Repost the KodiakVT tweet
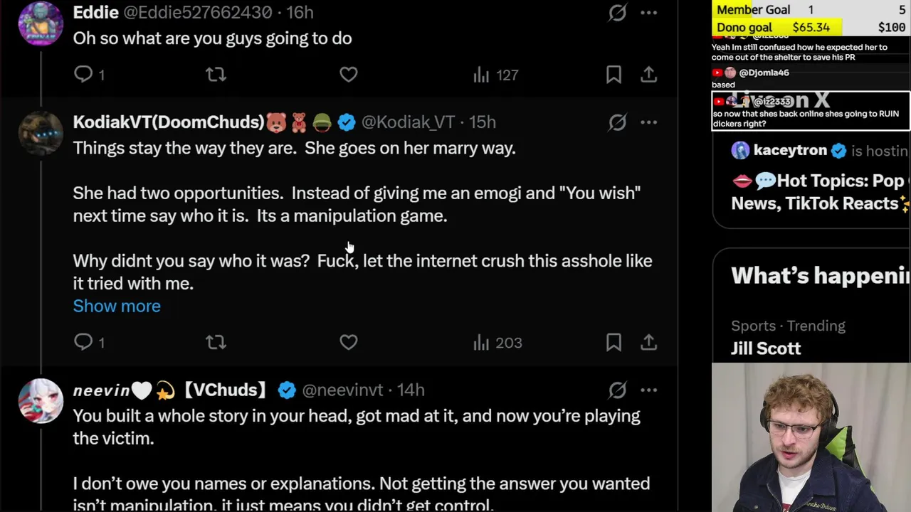 point(216,342)
